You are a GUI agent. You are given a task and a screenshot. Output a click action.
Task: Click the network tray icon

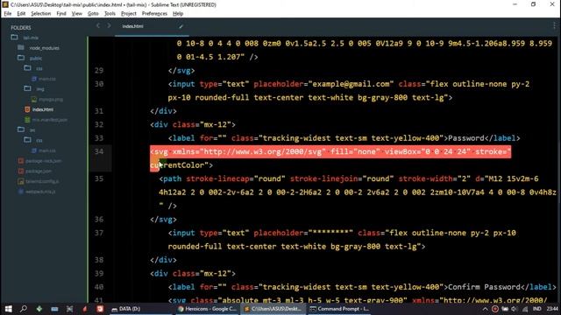525,309
